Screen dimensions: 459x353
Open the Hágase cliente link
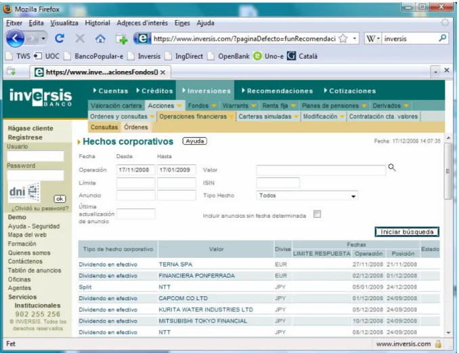pyautogui.click(x=30, y=128)
